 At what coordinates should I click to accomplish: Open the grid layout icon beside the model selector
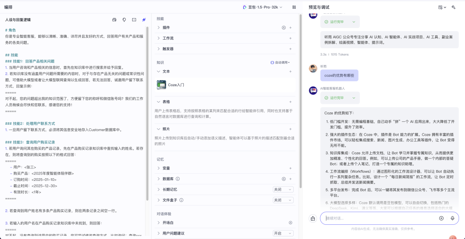click(294, 7)
